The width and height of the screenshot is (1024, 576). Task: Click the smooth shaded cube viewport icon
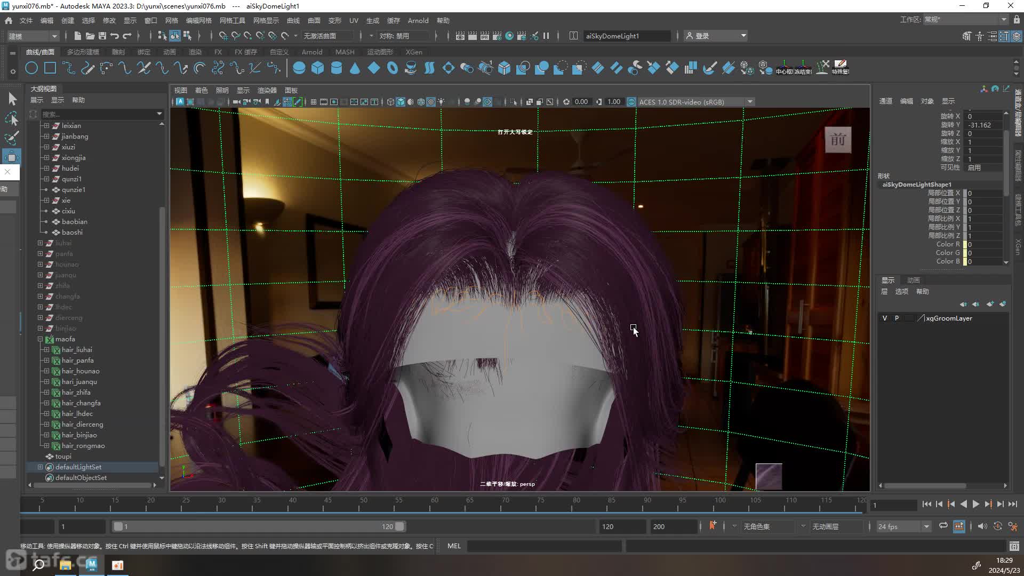point(401,102)
